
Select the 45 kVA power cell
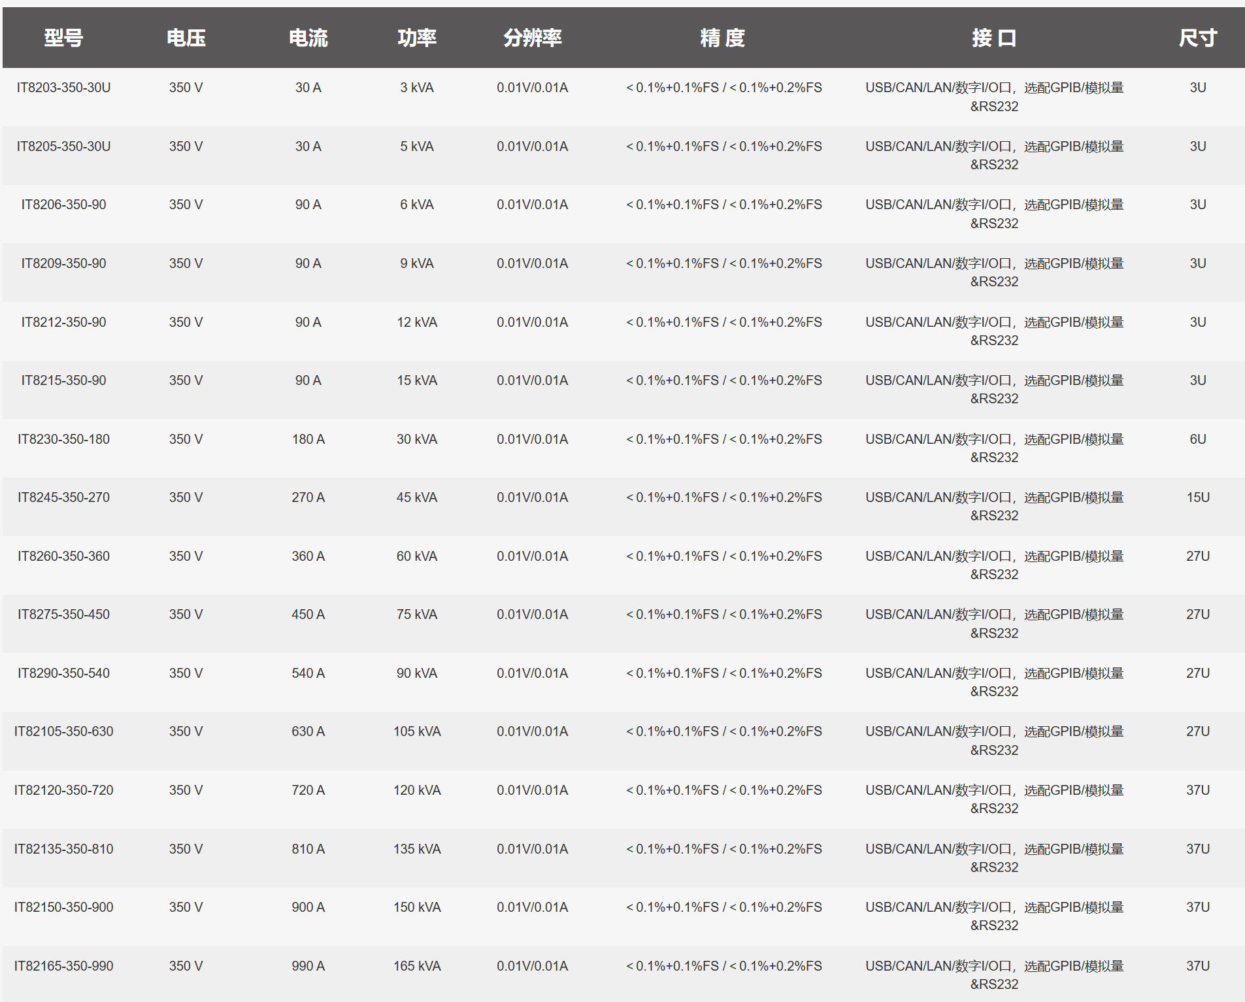[417, 497]
